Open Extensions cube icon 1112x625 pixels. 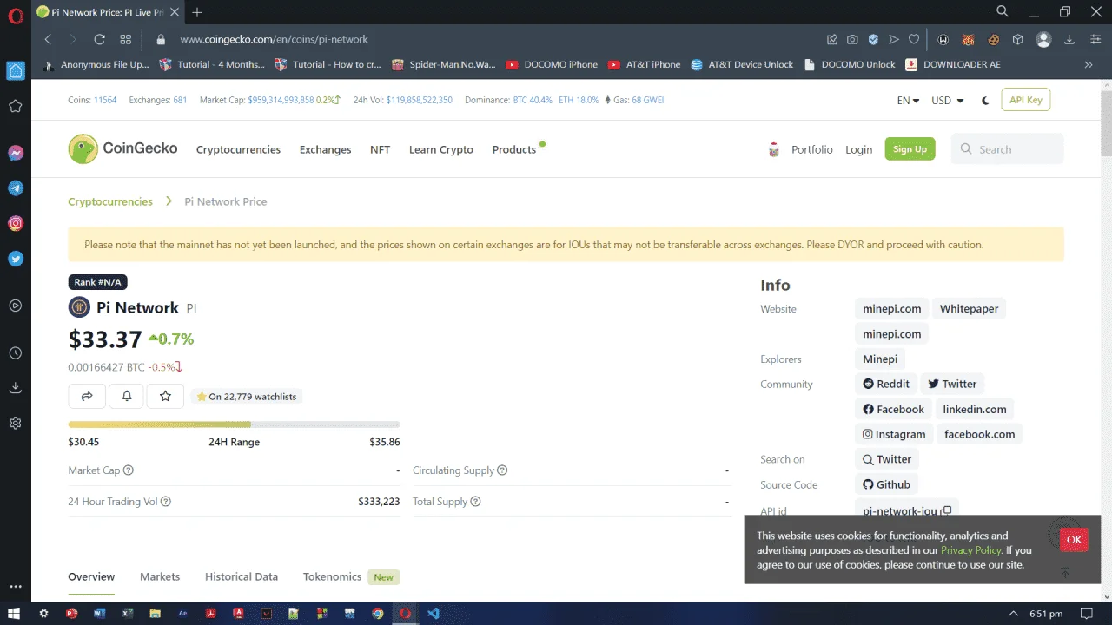coord(1017,39)
